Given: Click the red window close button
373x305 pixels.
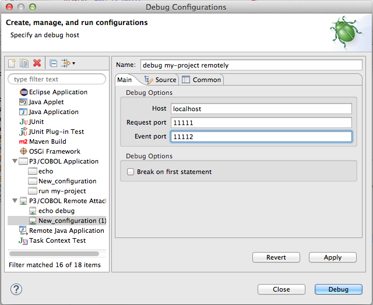Looking at the screenshot, I should (x=9, y=7).
